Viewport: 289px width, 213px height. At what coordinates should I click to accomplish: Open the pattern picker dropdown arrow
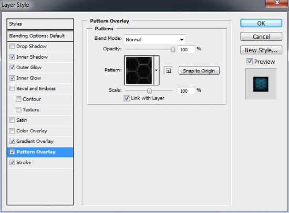157,70
